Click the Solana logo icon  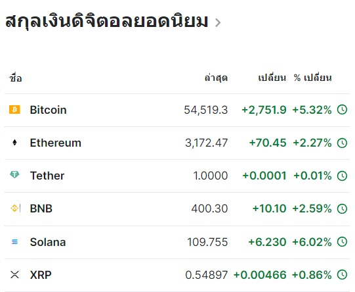tap(14, 242)
